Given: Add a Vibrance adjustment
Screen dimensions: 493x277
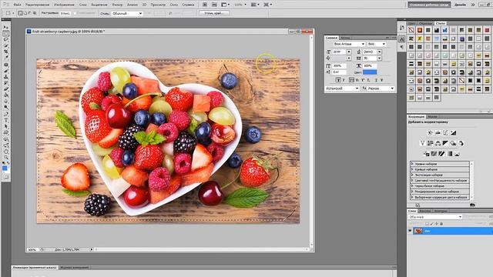Looking at the screenshot, I should coord(423,143).
